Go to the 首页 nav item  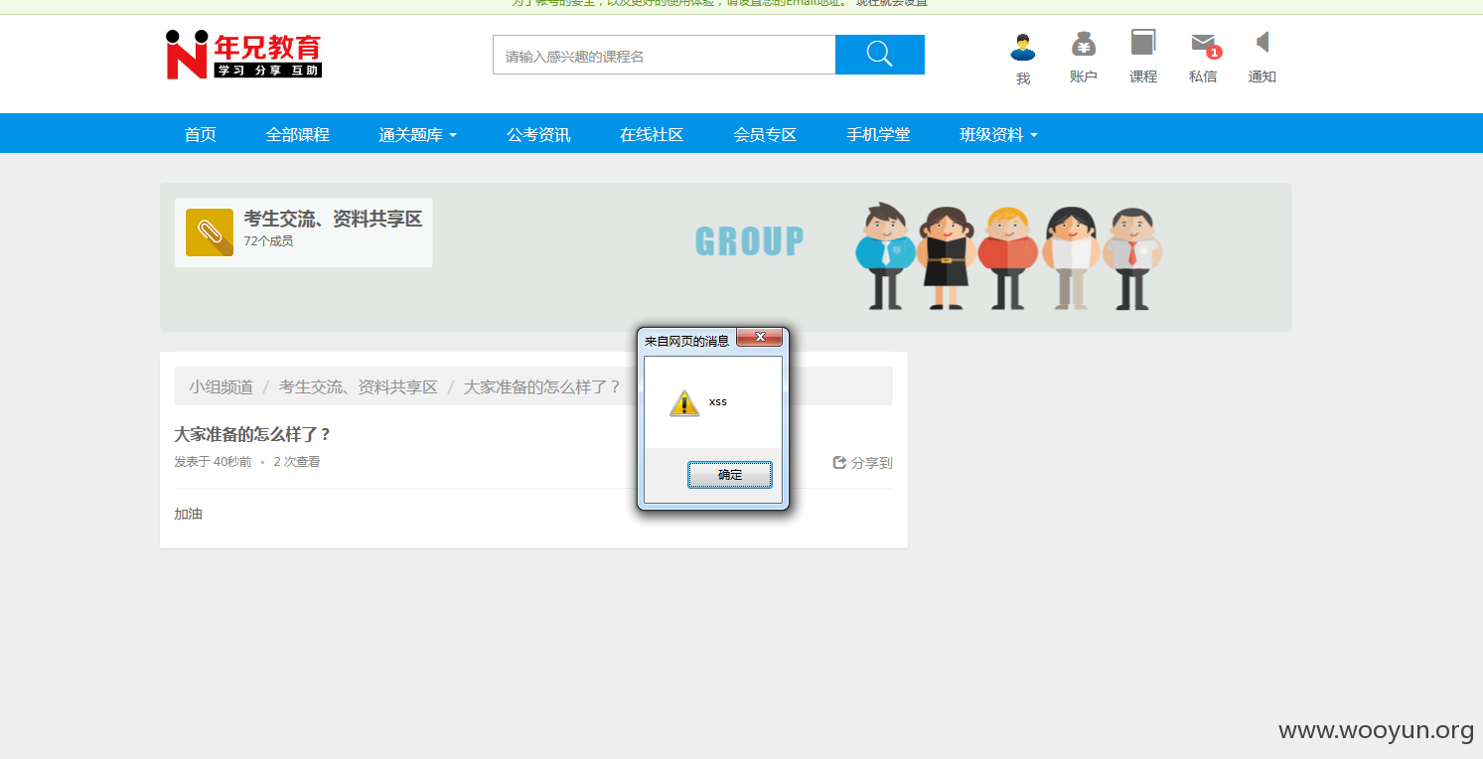tap(200, 134)
